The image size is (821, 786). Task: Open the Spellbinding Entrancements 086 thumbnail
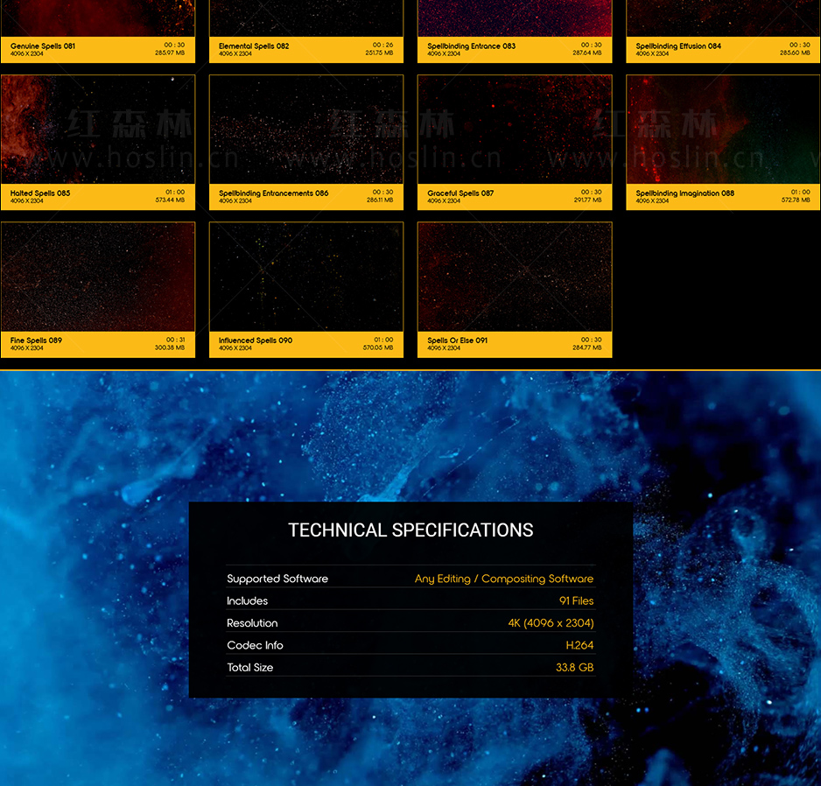[x=306, y=130]
